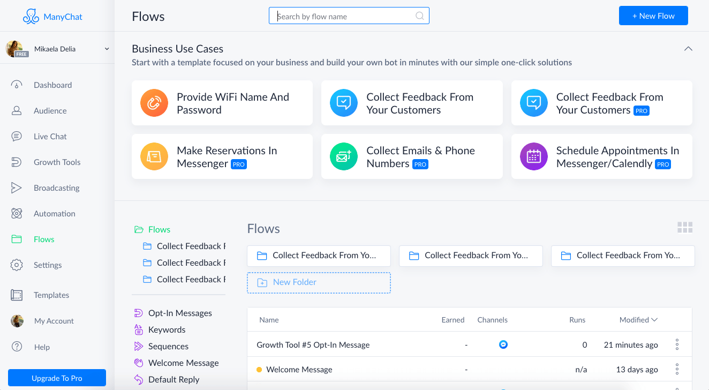Click the Flows folder icon in sidebar

17,239
